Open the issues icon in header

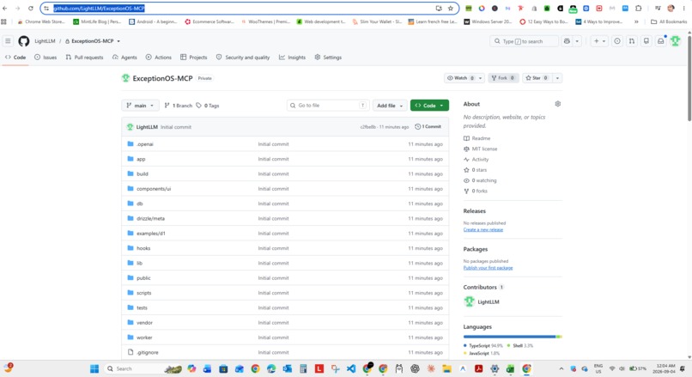coord(617,41)
